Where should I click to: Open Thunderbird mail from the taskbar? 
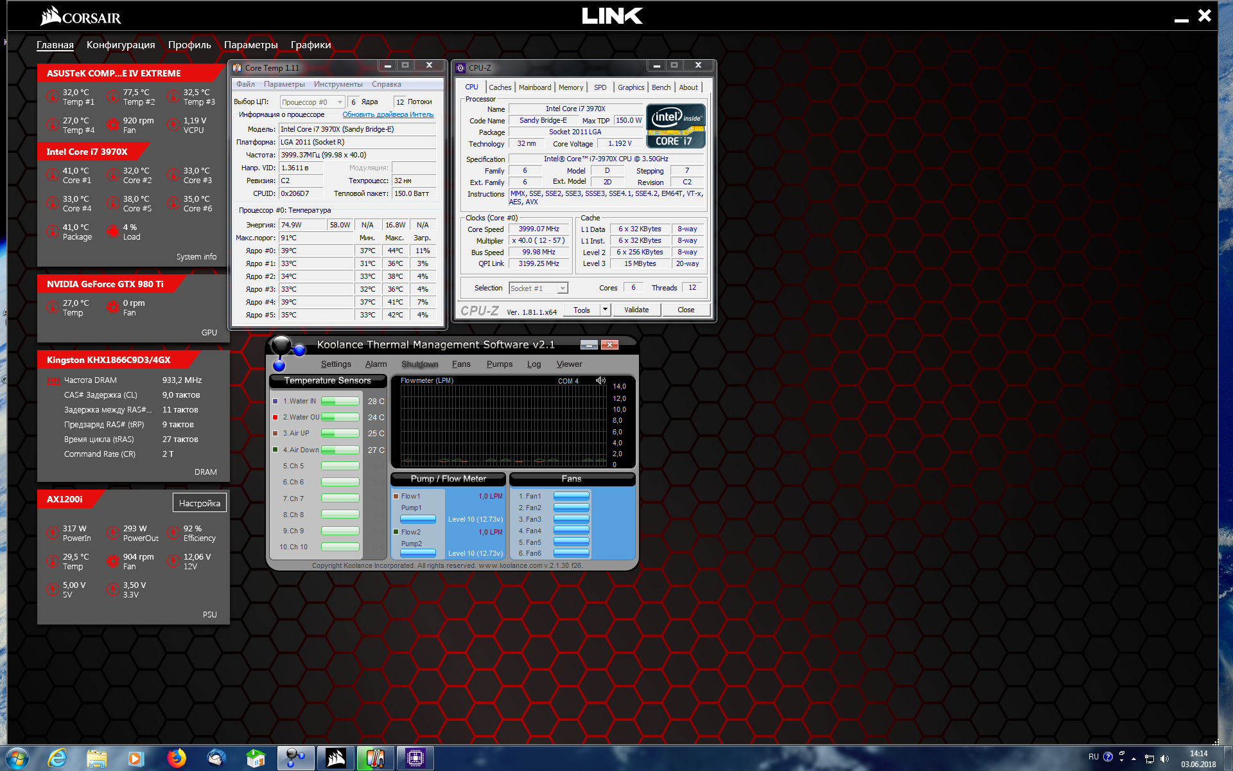[x=216, y=758]
